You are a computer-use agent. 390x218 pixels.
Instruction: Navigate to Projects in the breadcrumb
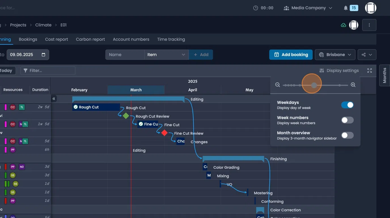click(x=18, y=25)
